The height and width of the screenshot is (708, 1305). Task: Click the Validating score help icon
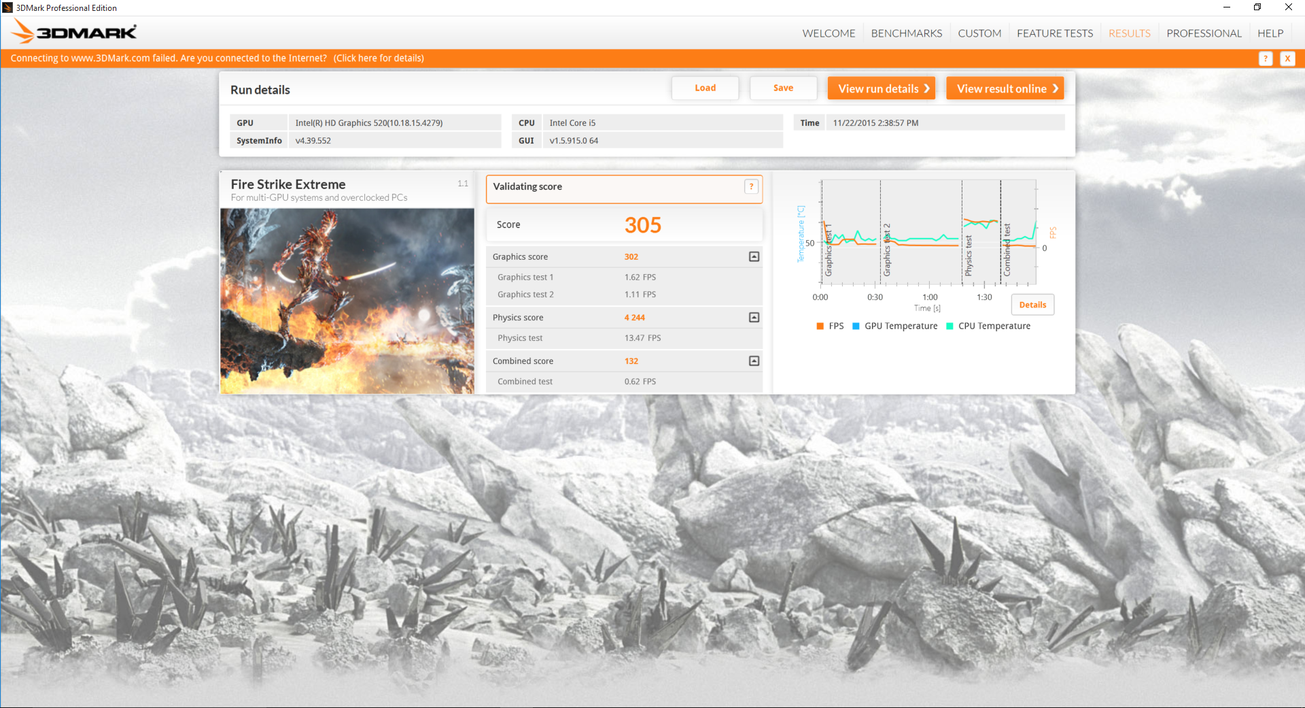(x=751, y=186)
